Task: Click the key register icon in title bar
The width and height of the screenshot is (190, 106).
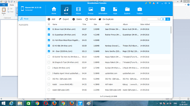Action: 146,3
